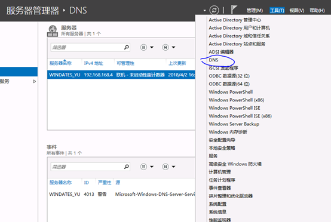Sort servers by IPv4 地址 column

click(94, 63)
